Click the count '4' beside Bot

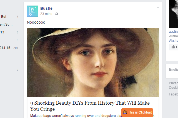(x=17, y=17)
